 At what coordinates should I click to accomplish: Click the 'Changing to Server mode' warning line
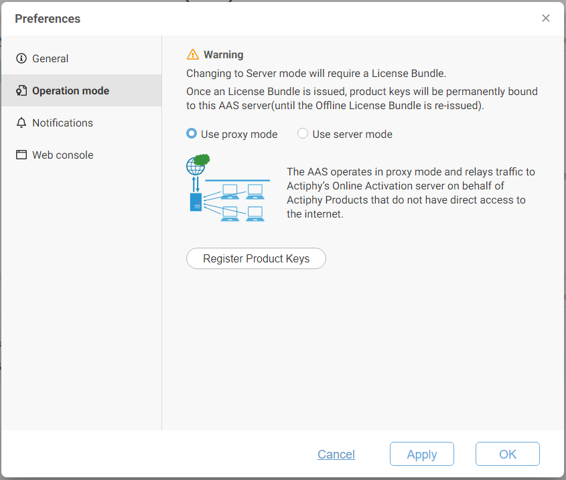point(316,73)
